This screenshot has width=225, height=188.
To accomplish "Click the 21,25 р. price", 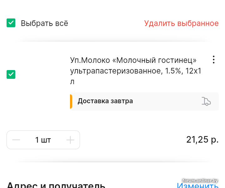I will (202, 140).
